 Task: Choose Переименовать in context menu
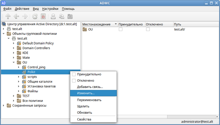click(94, 100)
